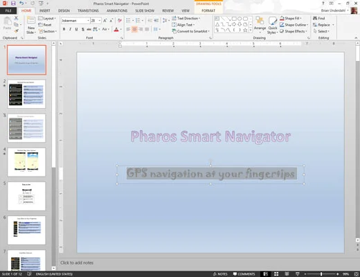Click the Font Color red swatch
The width and height of the screenshot is (360, 277).
point(116,29)
